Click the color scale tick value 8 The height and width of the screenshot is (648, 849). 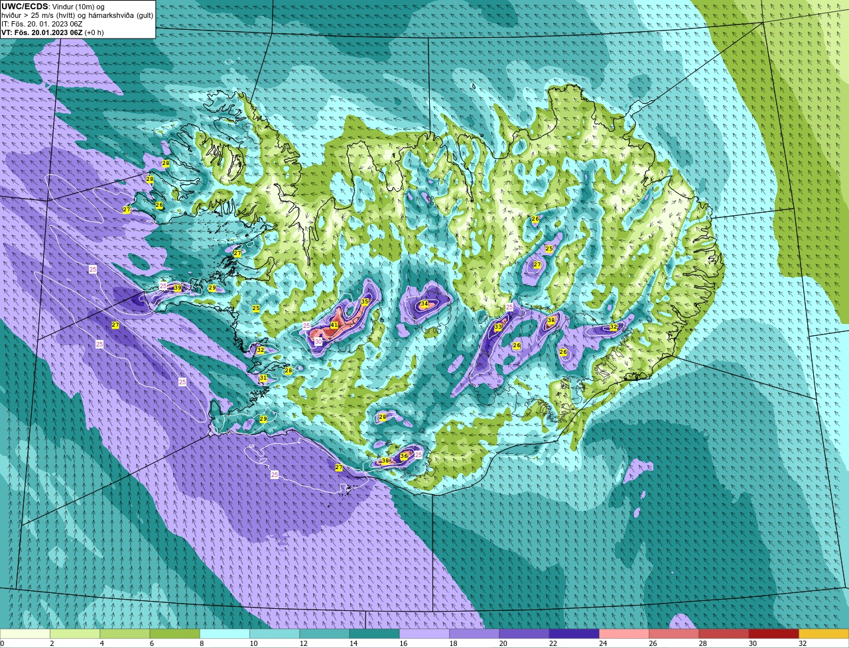(x=202, y=643)
